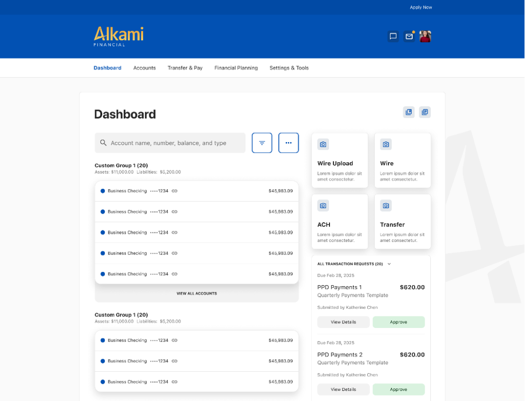Click link icon on third Business Checking row

pos(174,232)
